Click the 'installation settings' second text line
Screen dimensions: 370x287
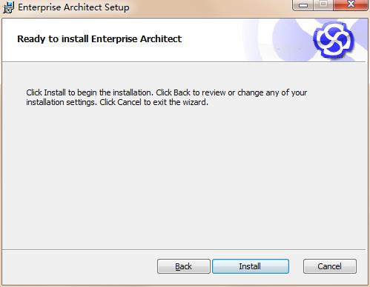117,102
